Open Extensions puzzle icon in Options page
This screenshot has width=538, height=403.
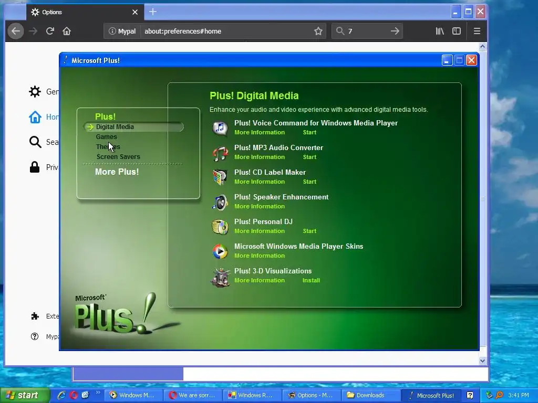[35, 316]
